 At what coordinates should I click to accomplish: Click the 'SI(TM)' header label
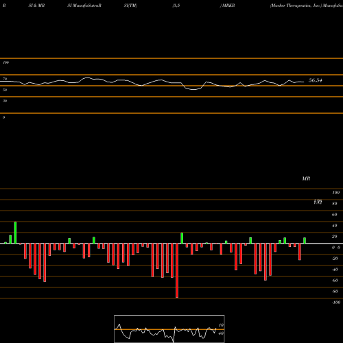pyautogui.click(x=131, y=5)
